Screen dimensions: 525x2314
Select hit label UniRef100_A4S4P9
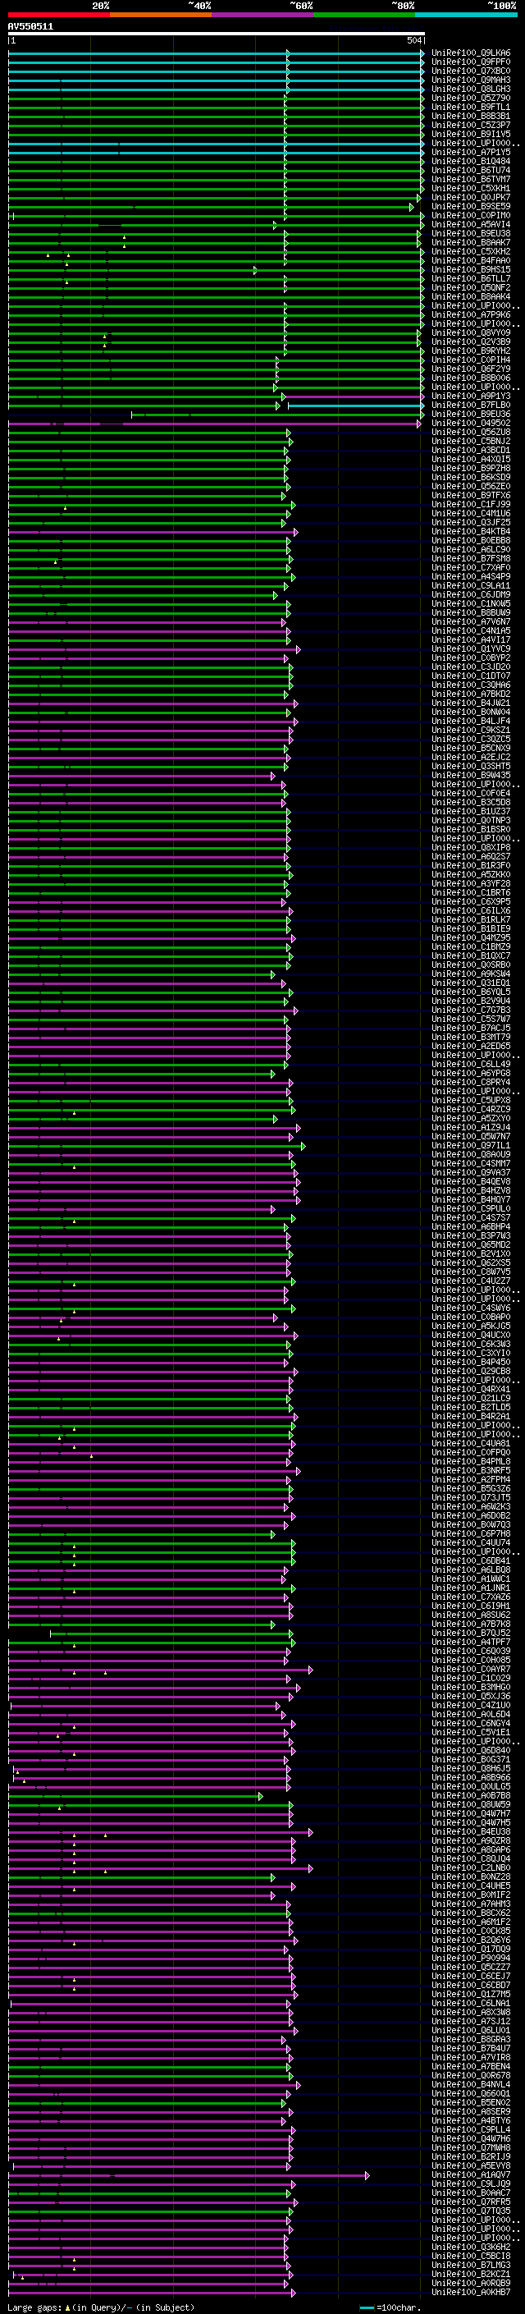pos(471,577)
